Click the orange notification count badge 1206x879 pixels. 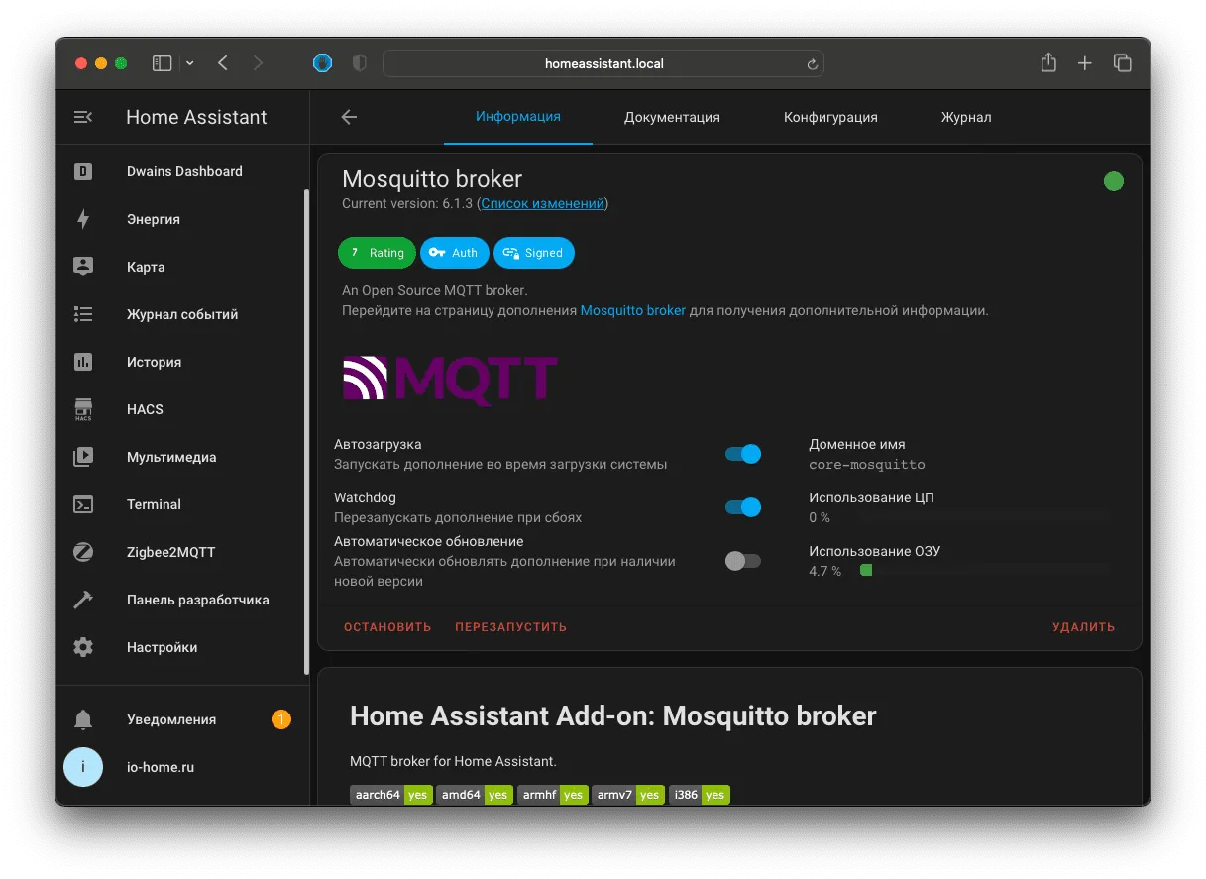click(x=281, y=719)
